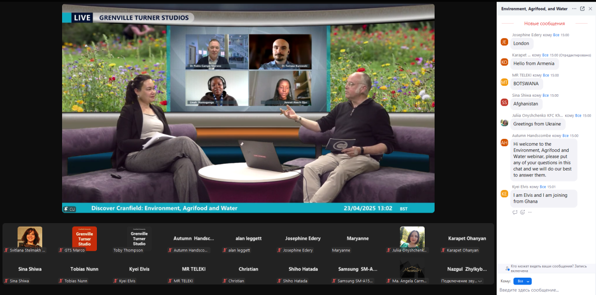Focus the 'Введите здесь сообщение' input field
596x295 pixels.
pyautogui.click(x=544, y=290)
